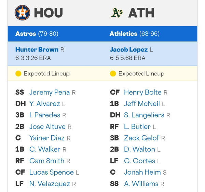Open Jacob Lopez's pitcher profile

(129, 49)
